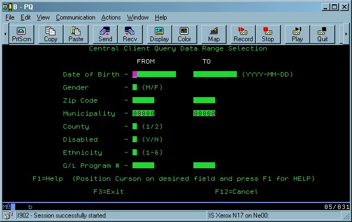Click the Stop macro icon
Image resolution: width=352 pixels, height=222 pixels.
click(x=268, y=34)
